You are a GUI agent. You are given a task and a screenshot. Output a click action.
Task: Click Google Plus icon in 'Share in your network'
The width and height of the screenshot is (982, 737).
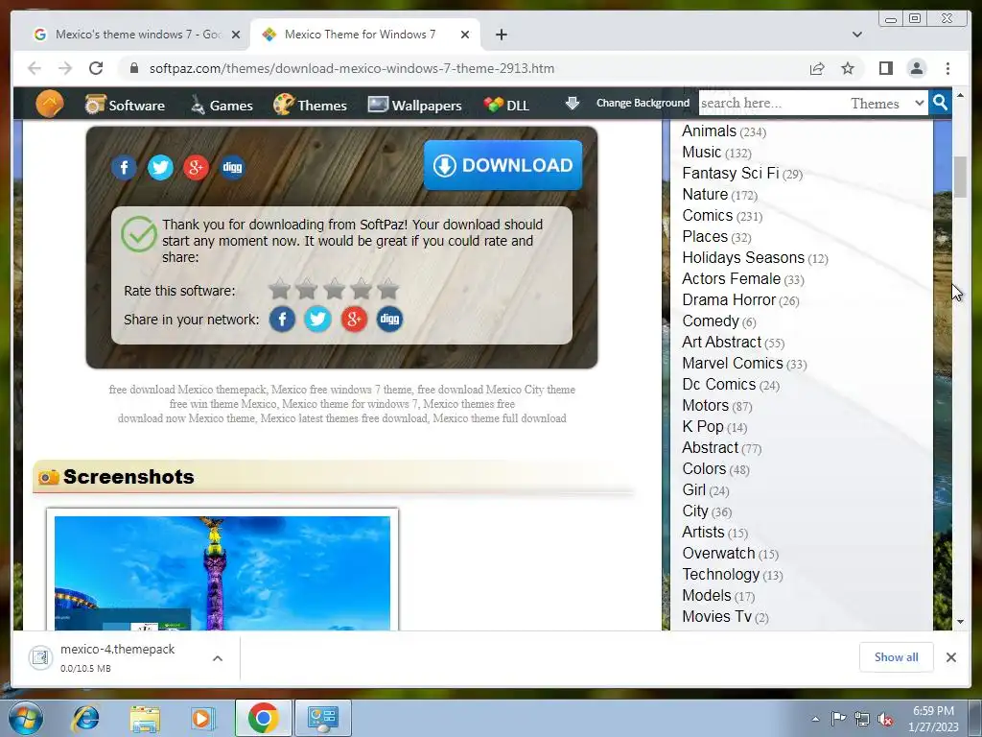pyautogui.click(x=354, y=319)
